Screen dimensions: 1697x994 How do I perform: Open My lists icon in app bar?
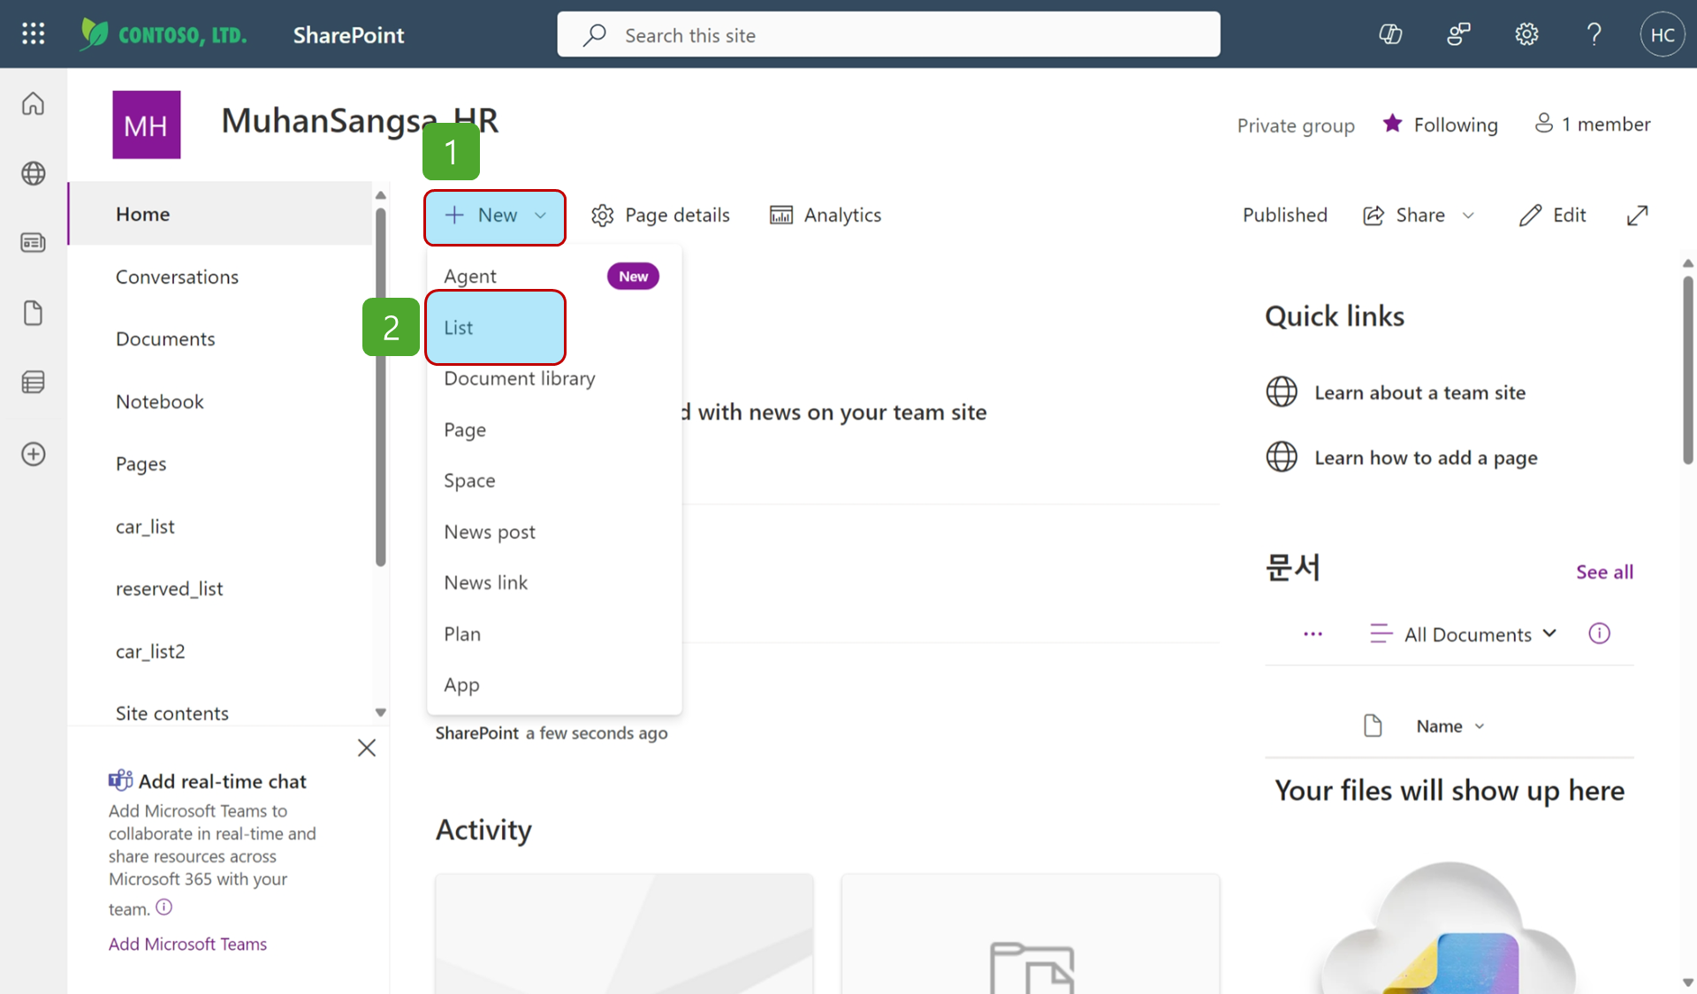[33, 383]
